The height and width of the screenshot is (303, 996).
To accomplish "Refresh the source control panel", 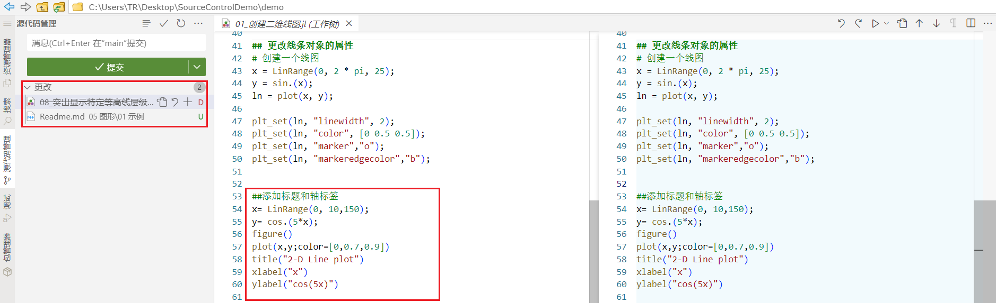I will tap(181, 23).
